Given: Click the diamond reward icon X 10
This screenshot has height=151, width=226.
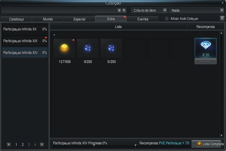Looking at the screenshot, I should (206, 48).
